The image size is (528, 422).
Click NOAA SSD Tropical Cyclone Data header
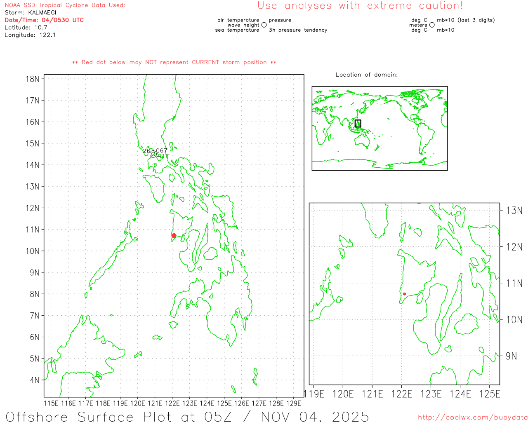[65, 5]
